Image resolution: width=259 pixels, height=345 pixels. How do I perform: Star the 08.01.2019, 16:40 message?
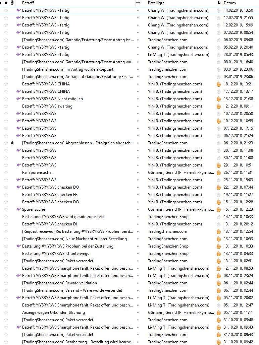(6, 62)
